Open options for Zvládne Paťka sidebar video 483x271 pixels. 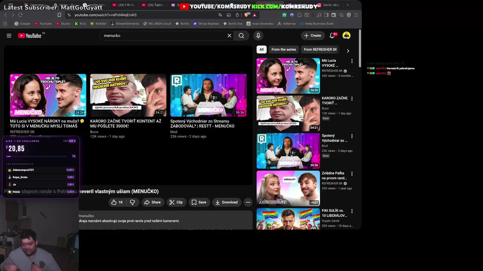[x=352, y=174]
